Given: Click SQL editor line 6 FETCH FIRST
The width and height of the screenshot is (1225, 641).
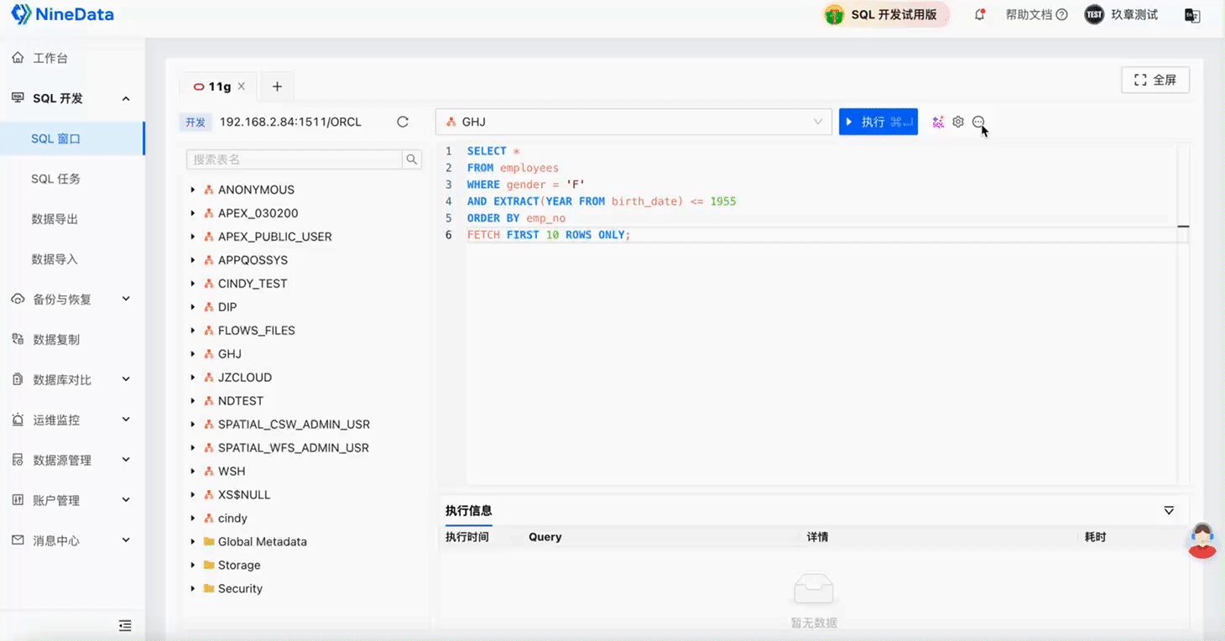Looking at the screenshot, I should point(549,235).
